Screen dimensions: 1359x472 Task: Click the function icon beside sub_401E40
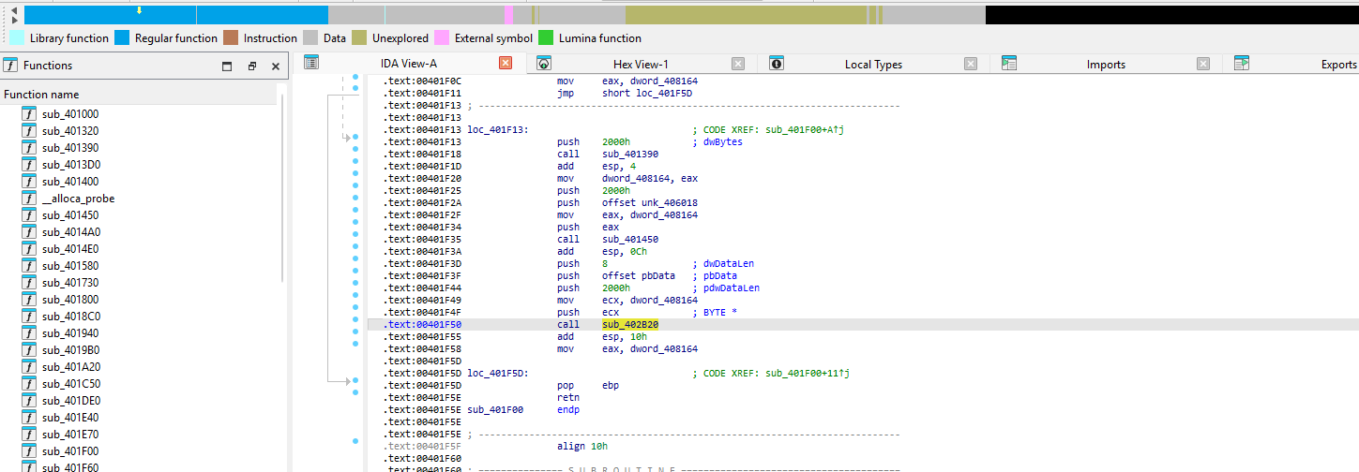click(x=29, y=418)
